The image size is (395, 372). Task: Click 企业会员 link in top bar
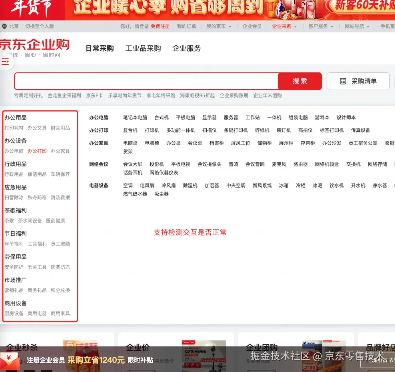tap(252, 26)
